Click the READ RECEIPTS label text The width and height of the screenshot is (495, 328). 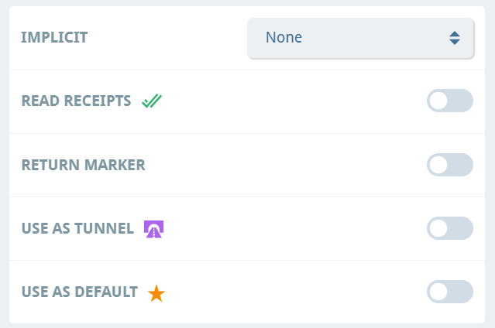pyautogui.click(x=76, y=101)
